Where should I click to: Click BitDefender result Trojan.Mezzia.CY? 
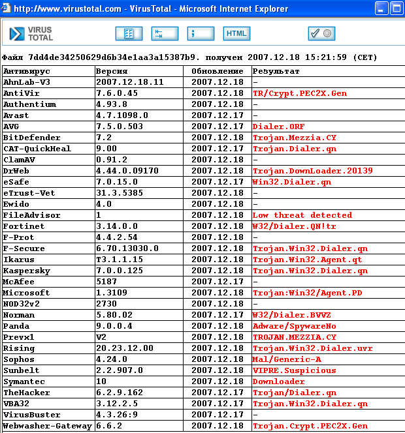295,138
